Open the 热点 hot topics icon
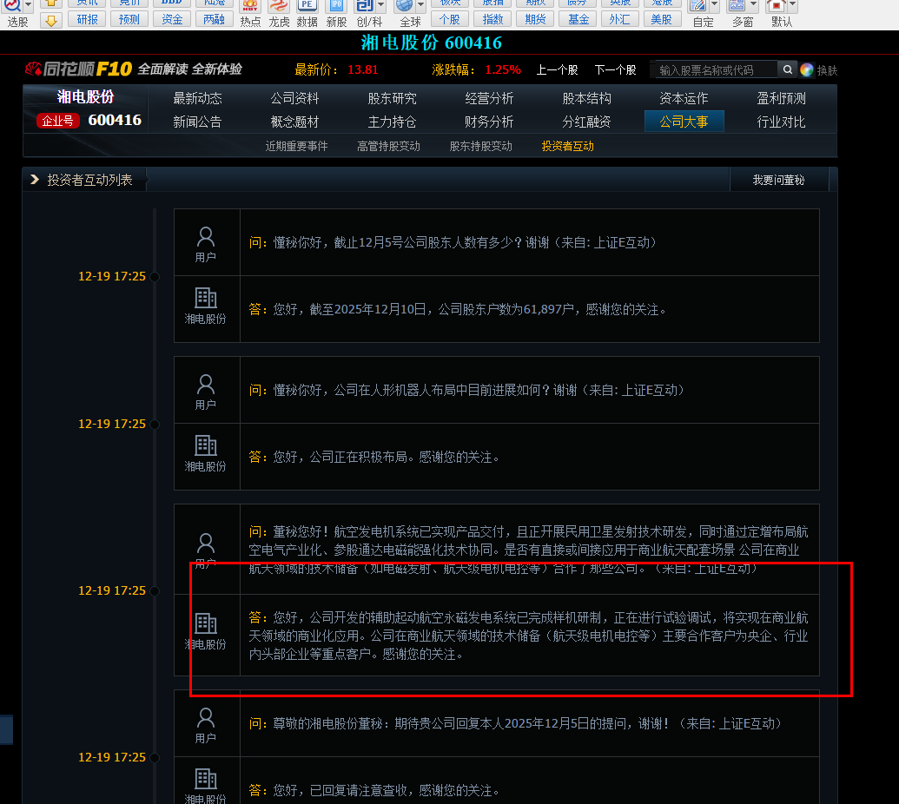The height and width of the screenshot is (804, 899). tap(250, 6)
